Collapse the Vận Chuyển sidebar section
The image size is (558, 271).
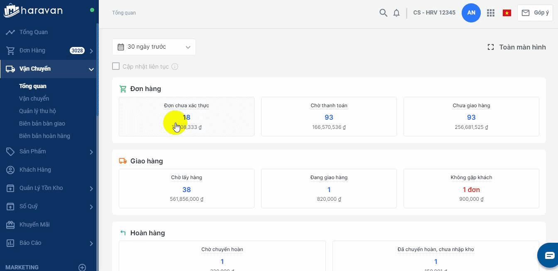(x=91, y=69)
